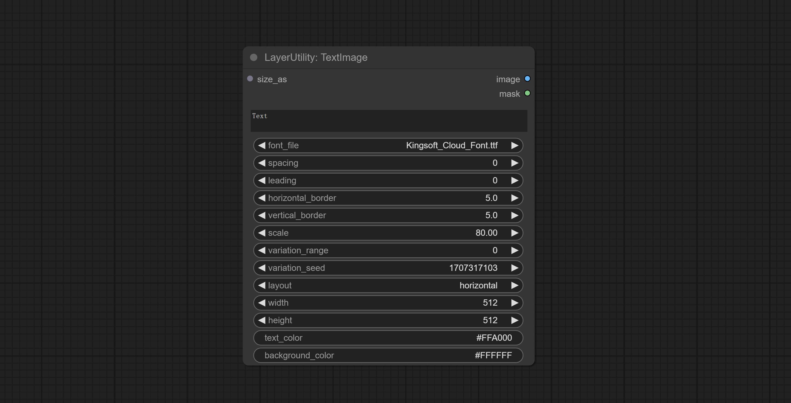This screenshot has height=403, width=791.
Task: Increase horizontal_border value arrow
Action: 515,198
